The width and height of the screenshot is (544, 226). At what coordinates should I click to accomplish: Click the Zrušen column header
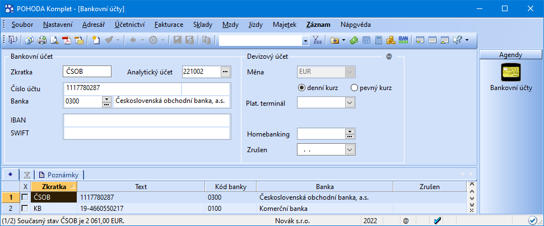pos(430,186)
